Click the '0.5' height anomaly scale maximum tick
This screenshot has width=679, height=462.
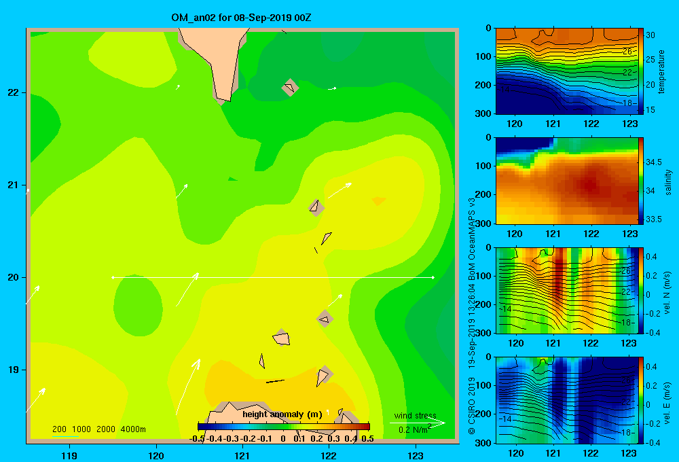pyautogui.click(x=367, y=439)
